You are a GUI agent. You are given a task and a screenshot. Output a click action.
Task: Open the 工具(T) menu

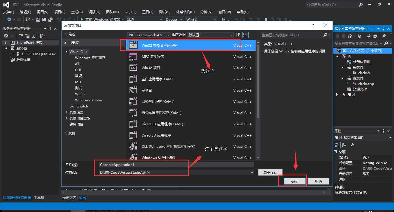(x=148, y=12)
